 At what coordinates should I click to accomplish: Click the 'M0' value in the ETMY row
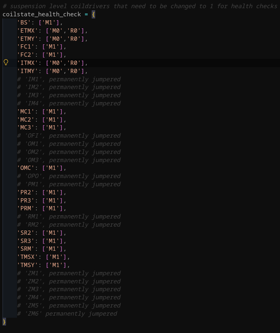(56, 39)
